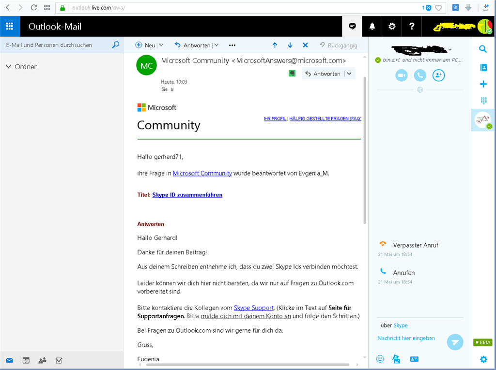The height and width of the screenshot is (370, 496).
Task: Open Skype settings gear at bottom right
Action: click(483, 359)
